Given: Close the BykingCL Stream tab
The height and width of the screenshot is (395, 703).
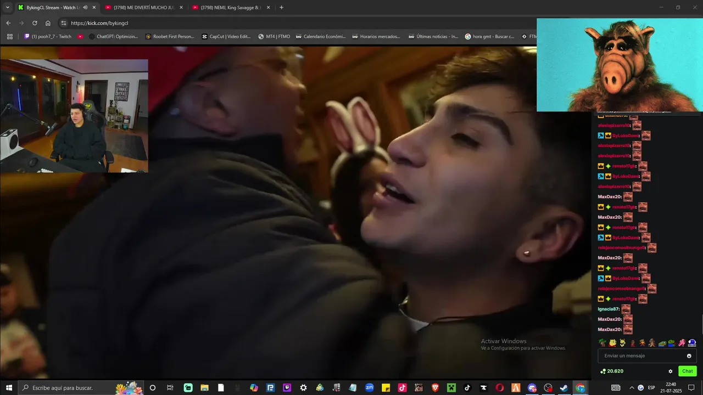Looking at the screenshot, I should 94,8.
